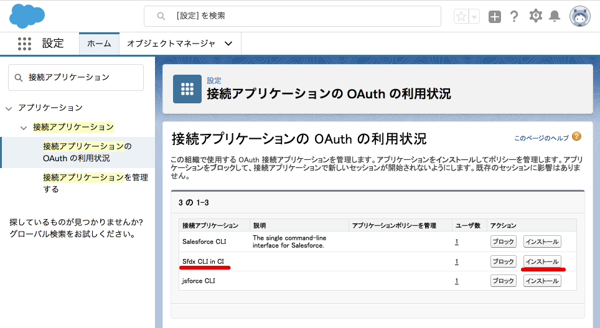Click the favorites star icon
Viewport: 600px width, 328px height.
461,16
